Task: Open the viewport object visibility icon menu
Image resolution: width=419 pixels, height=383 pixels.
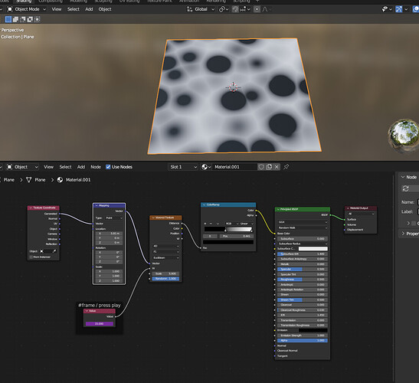Action: pos(386,9)
